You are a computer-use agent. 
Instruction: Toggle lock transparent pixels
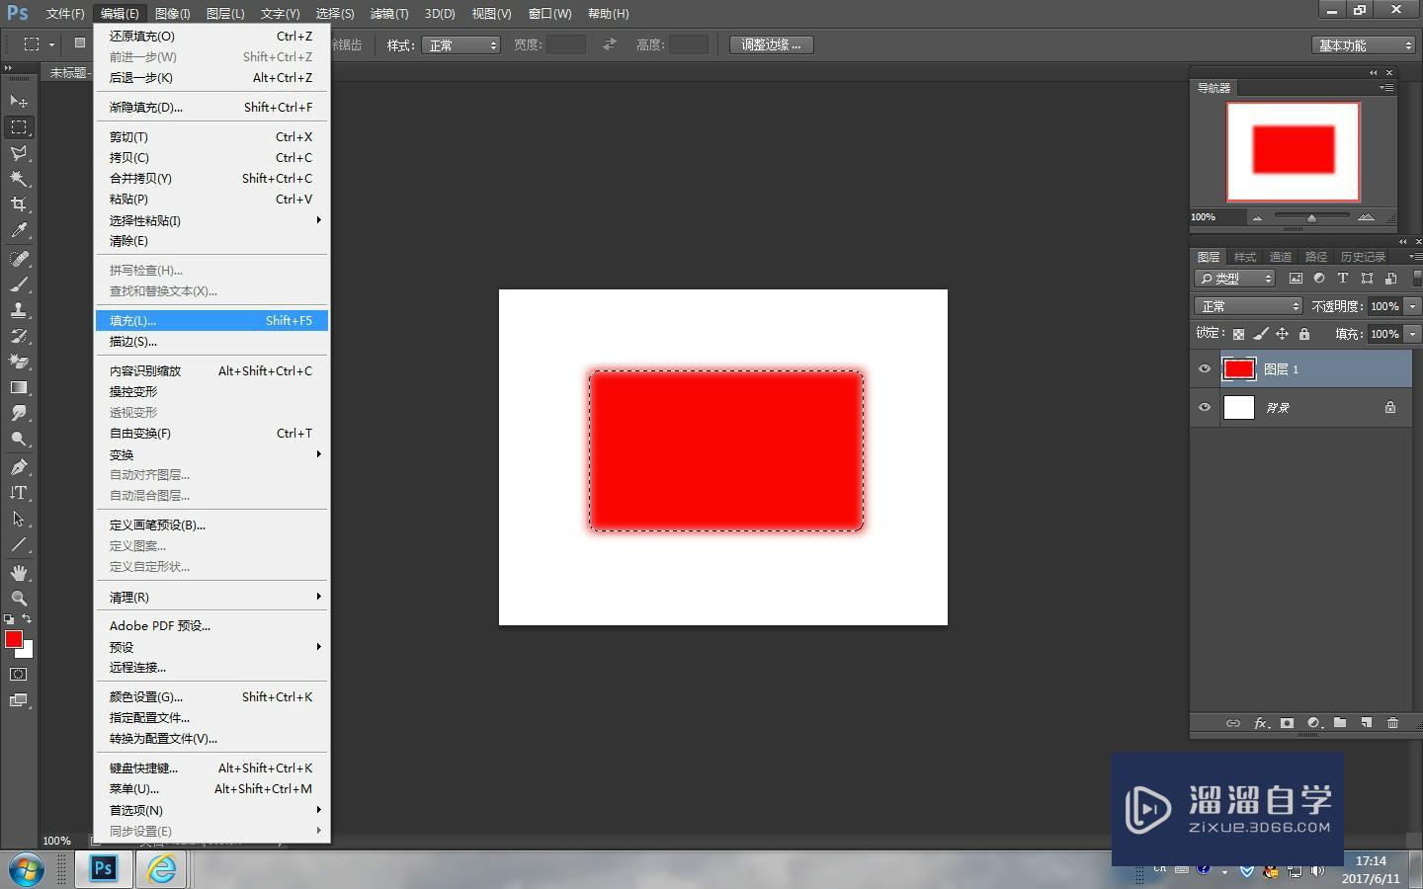click(1238, 334)
